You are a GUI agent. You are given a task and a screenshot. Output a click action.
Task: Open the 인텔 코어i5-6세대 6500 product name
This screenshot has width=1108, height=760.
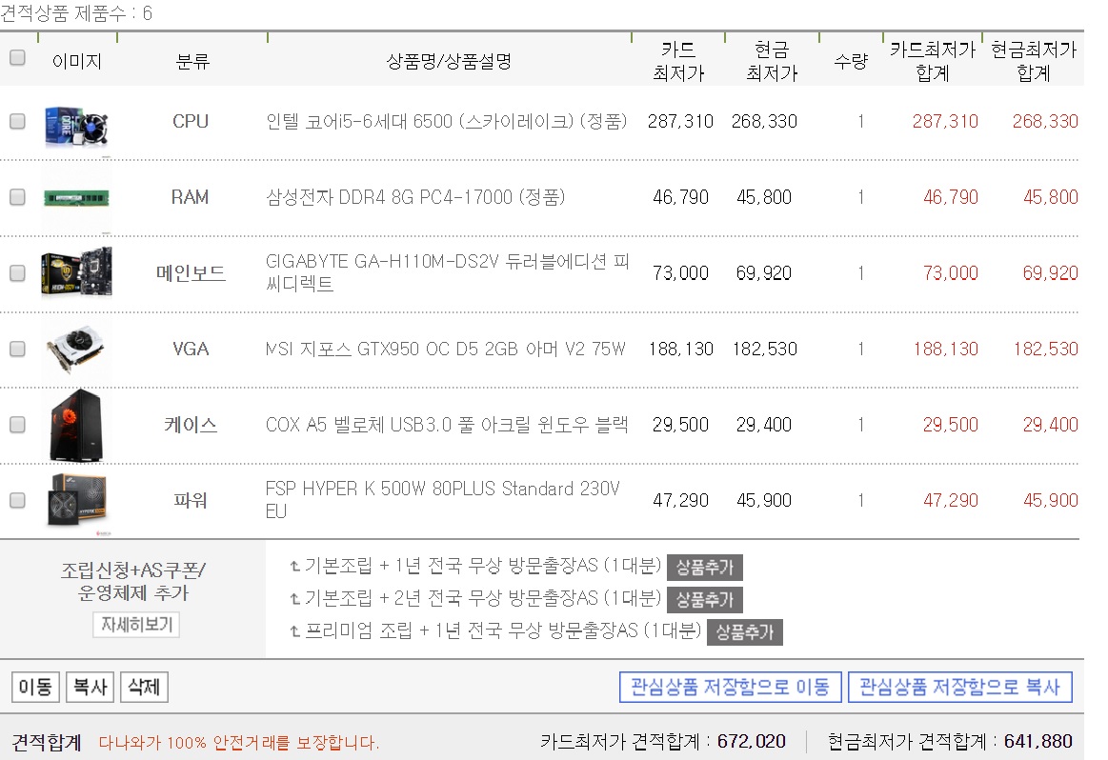446,122
